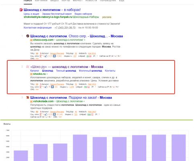194x161 pixels.
Task: Open the 'Темный шоколад' sitelink
Action: pos(66,71)
